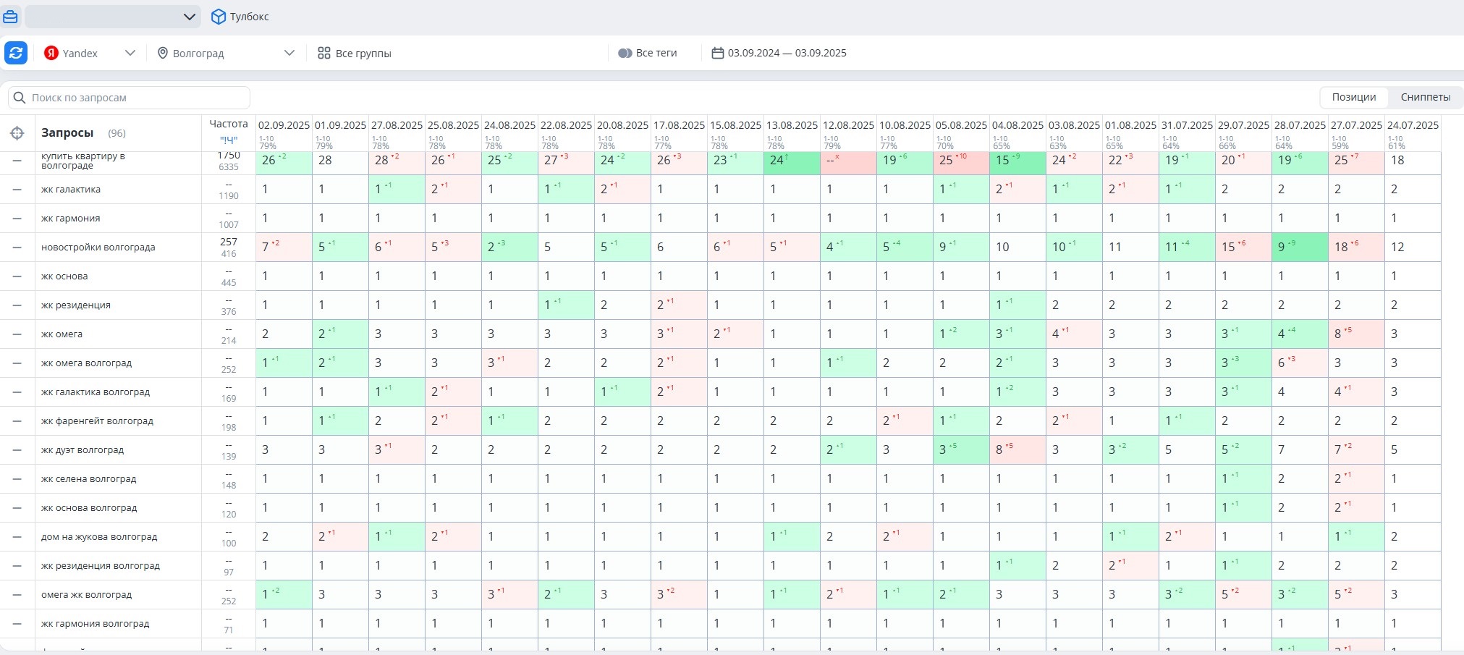Open the новостройки волгограда query row
This screenshot has width=1464, height=655.
pyautogui.click(x=98, y=248)
